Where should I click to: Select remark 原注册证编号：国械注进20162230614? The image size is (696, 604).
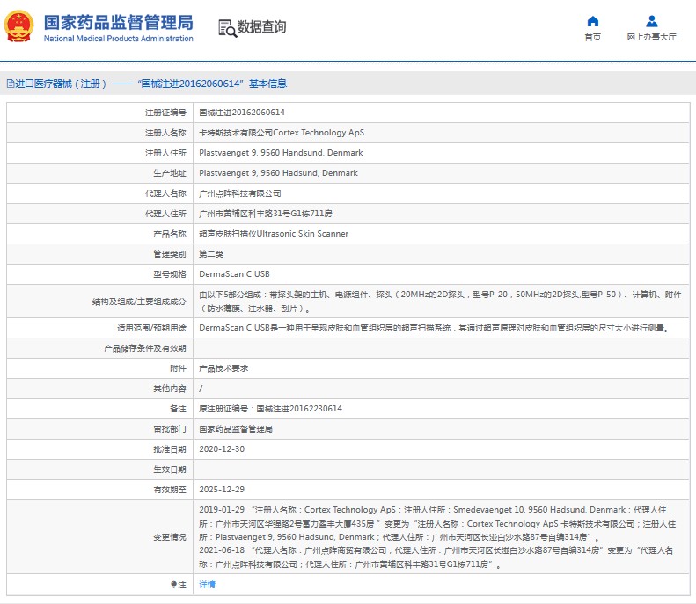pos(270,409)
